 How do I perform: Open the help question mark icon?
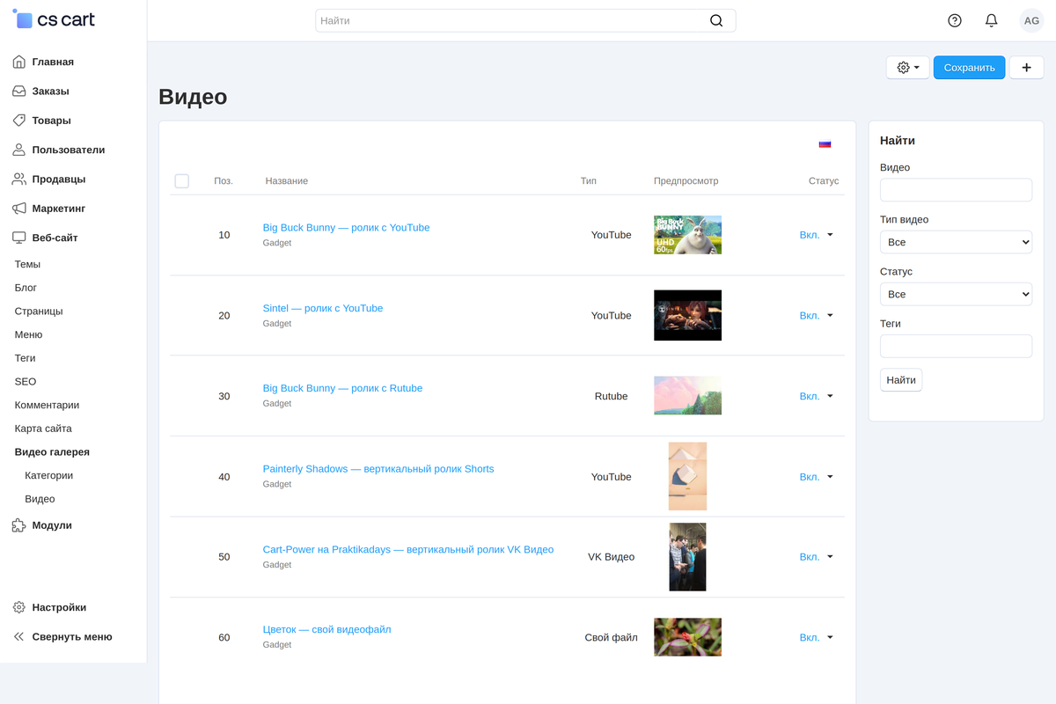955,20
